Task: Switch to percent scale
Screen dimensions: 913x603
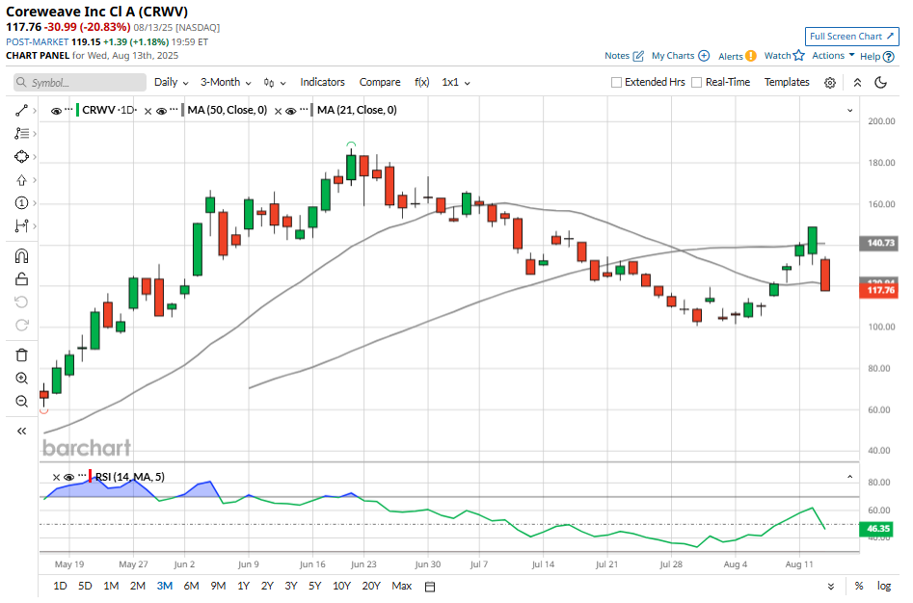Action: pyautogui.click(x=859, y=586)
